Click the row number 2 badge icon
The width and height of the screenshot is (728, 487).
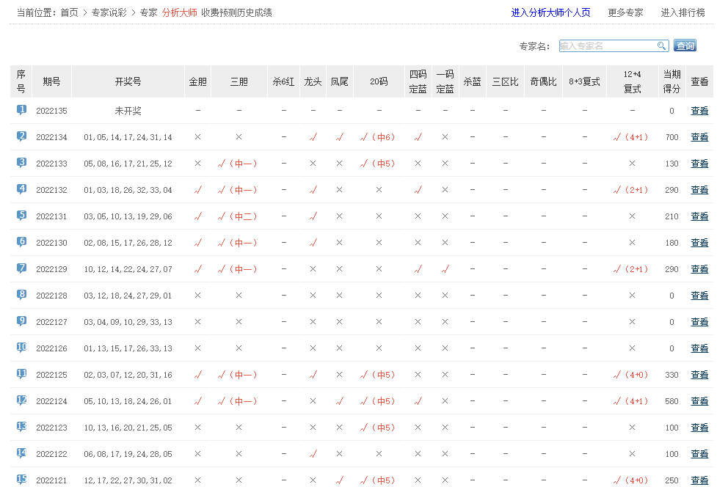21,136
